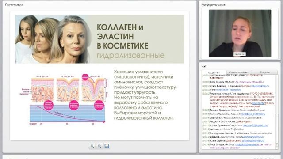Zoom out of the presentation slide
Screen dimensions: 283x159
tap(99, 146)
